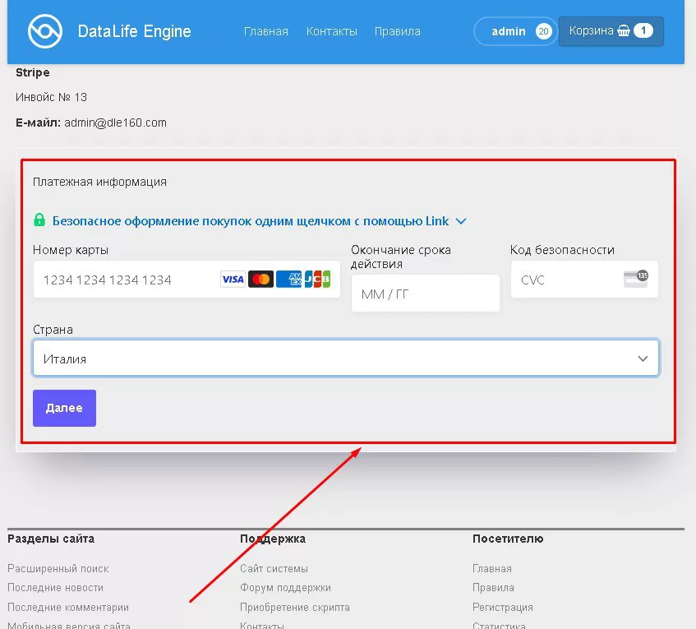This screenshot has height=629, width=696.
Task: Click the Разделы сайта footer heading
Action: [x=51, y=539]
